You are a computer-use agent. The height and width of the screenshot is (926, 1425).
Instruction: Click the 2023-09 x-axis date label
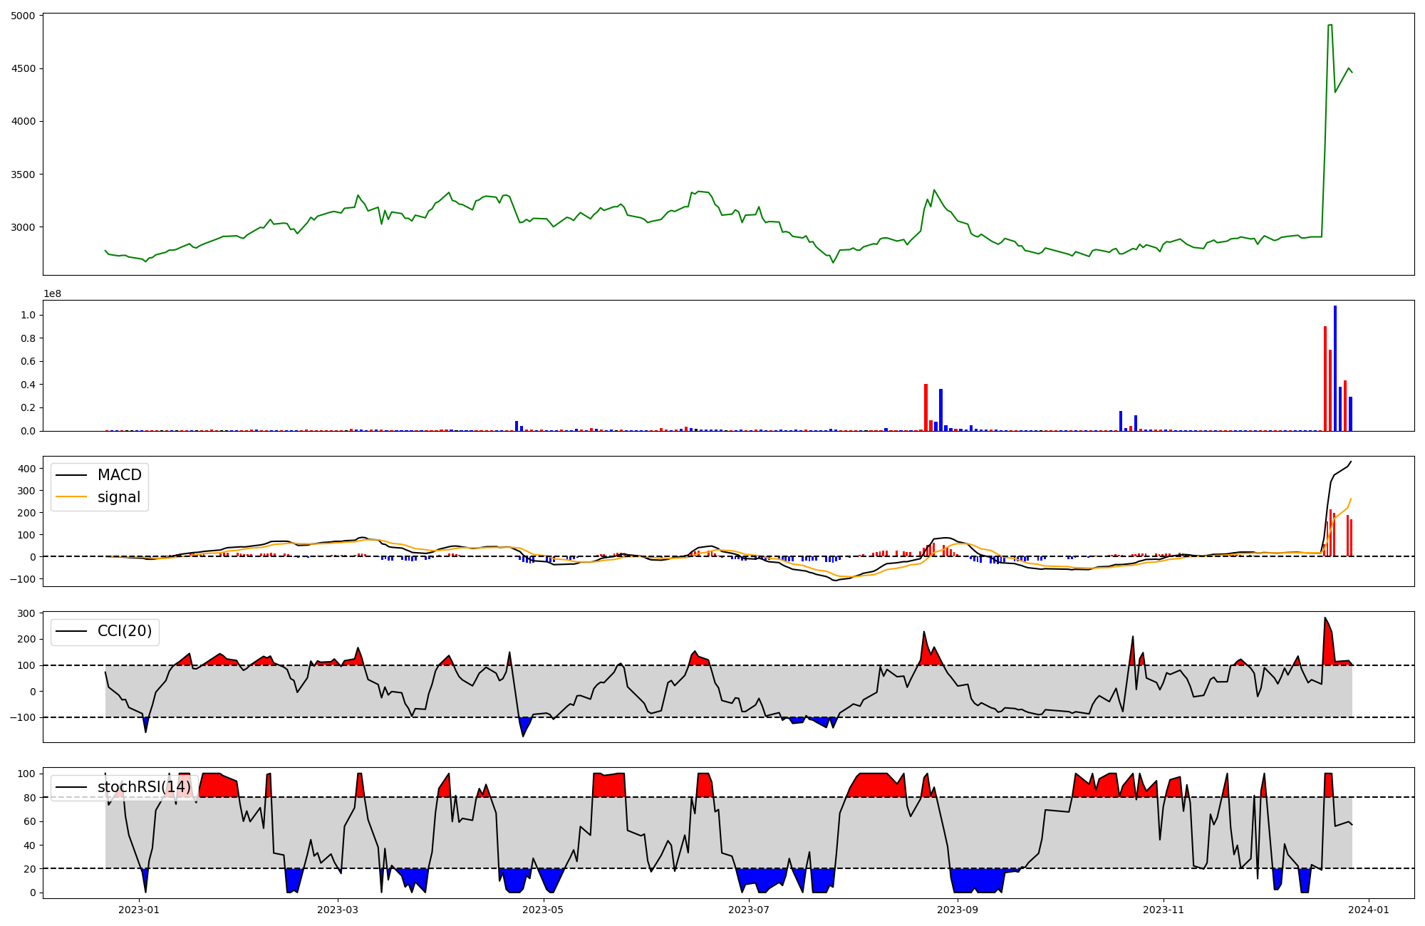(x=957, y=909)
